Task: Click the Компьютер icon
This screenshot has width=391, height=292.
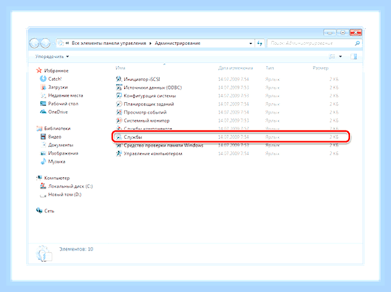Action: 39,178
